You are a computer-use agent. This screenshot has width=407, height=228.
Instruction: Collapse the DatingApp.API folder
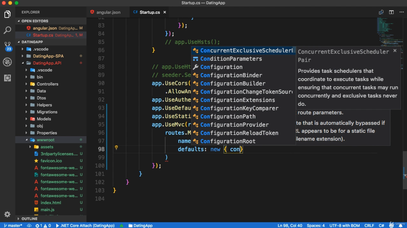coord(51,63)
